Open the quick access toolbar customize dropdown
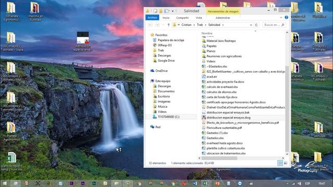Viewport: 333px width, 187px height. [173, 11]
